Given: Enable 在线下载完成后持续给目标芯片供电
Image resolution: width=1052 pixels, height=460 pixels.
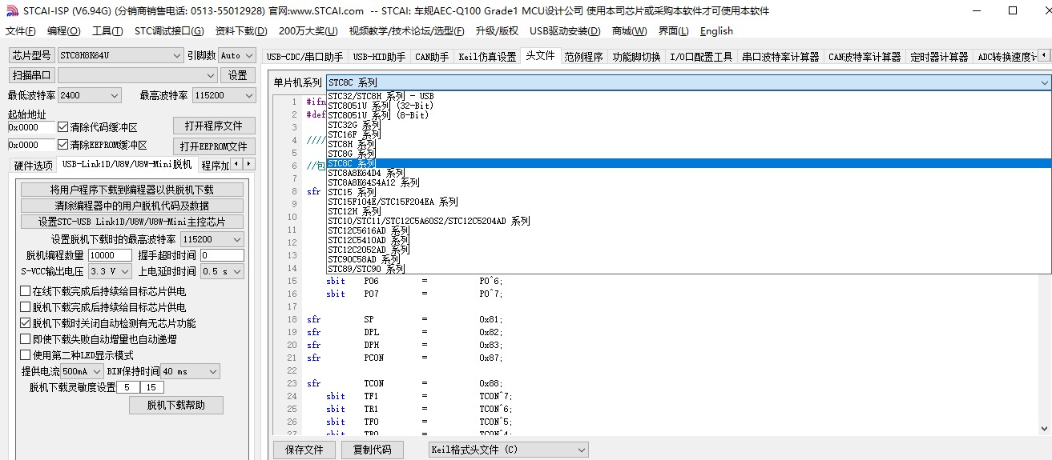Looking at the screenshot, I should coord(103,291).
